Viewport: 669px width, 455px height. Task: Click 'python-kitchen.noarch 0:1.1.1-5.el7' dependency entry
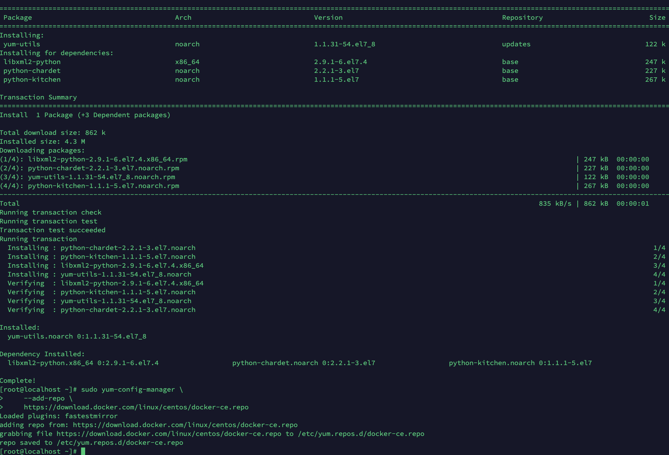pyautogui.click(x=520, y=363)
